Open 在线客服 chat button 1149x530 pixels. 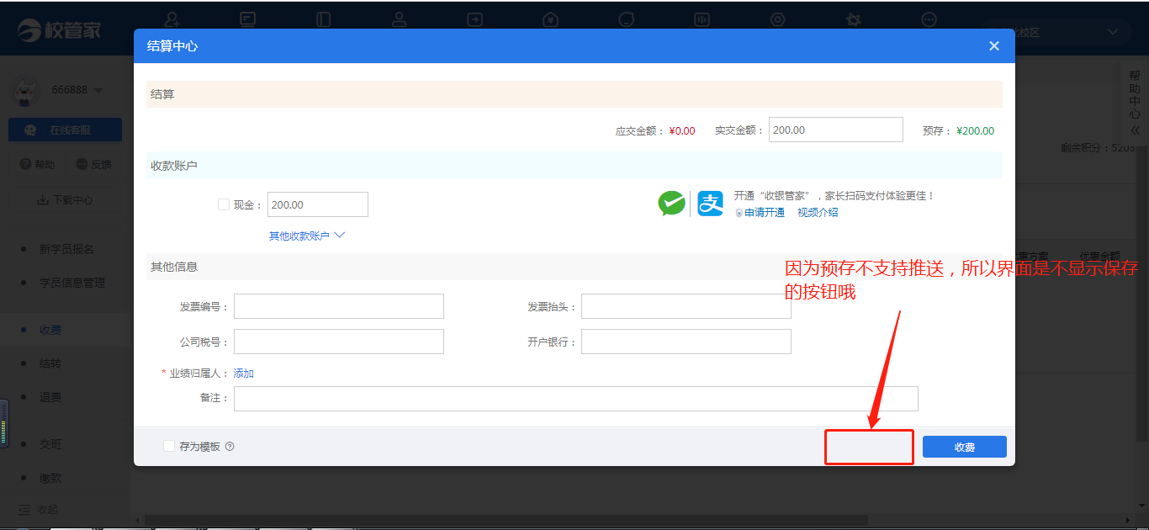click(65, 130)
